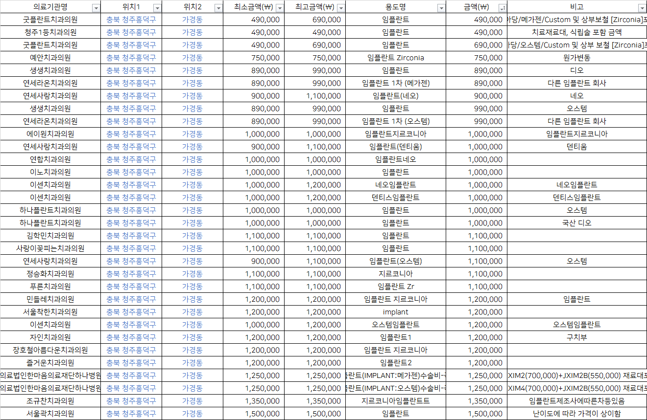
Task: Open the 최소금액(₩) filter dropdown
Action: pos(280,8)
